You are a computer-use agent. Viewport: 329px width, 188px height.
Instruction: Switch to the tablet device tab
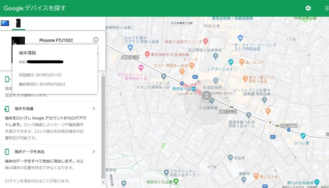(5, 23)
